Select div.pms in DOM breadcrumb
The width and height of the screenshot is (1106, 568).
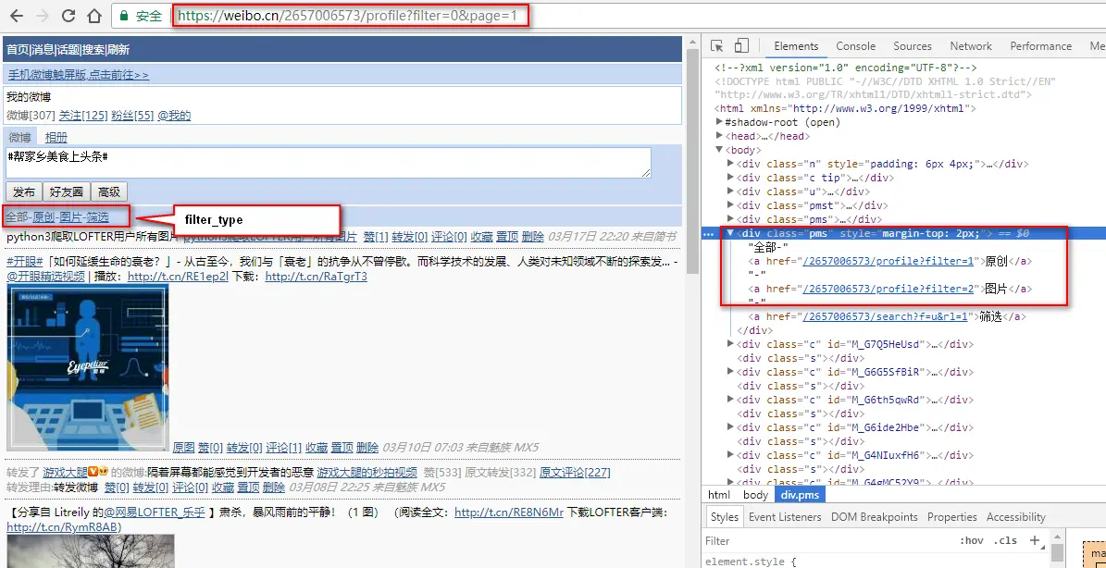pyautogui.click(x=799, y=495)
